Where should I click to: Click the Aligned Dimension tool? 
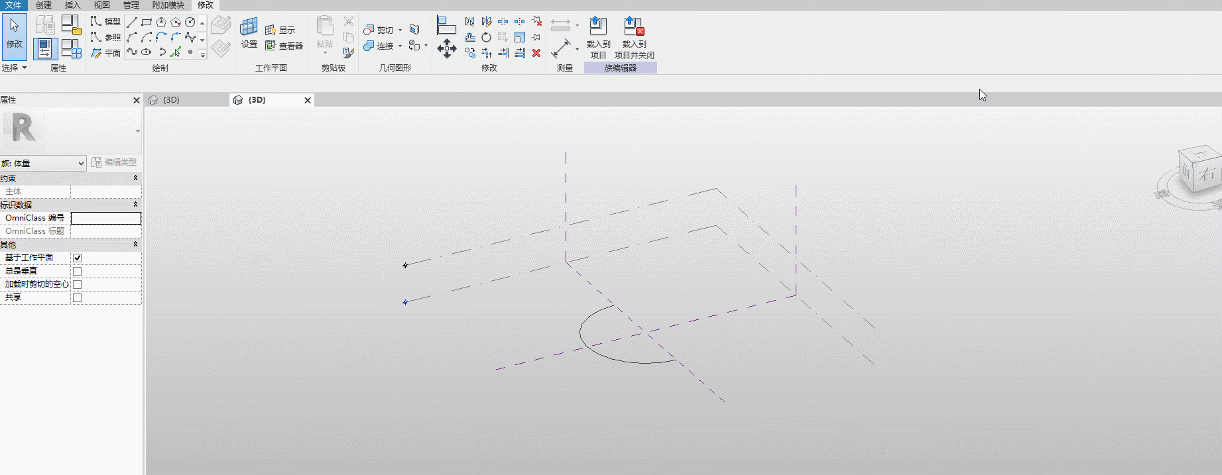point(561,48)
